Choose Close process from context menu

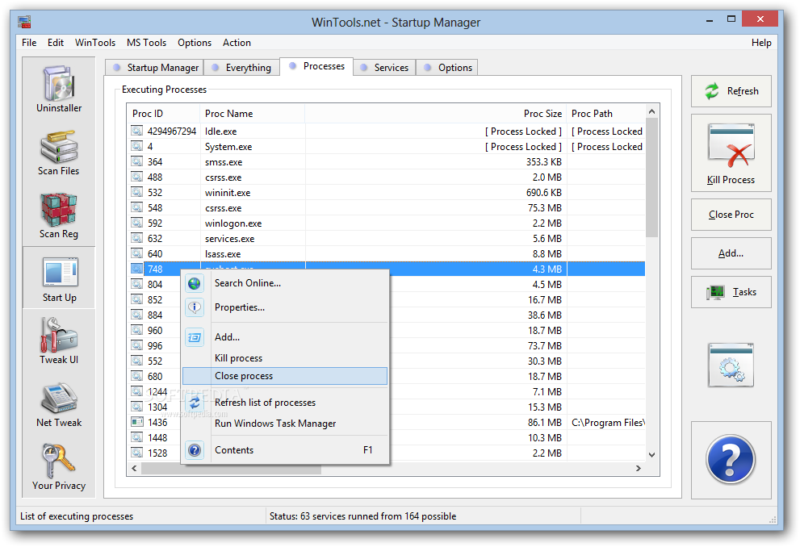[285, 376]
